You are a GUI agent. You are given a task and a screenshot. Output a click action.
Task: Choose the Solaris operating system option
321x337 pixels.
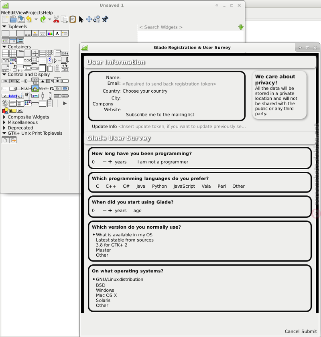point(103,300)
